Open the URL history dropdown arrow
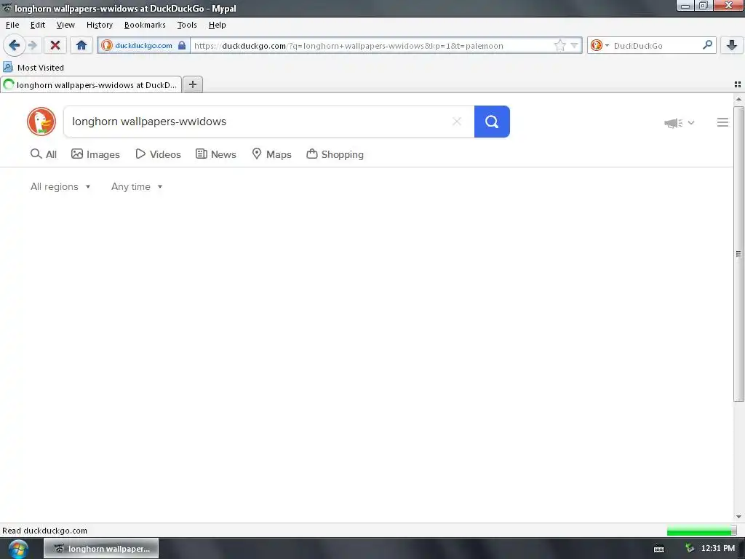Screen dimensions: 745x559 575,46
